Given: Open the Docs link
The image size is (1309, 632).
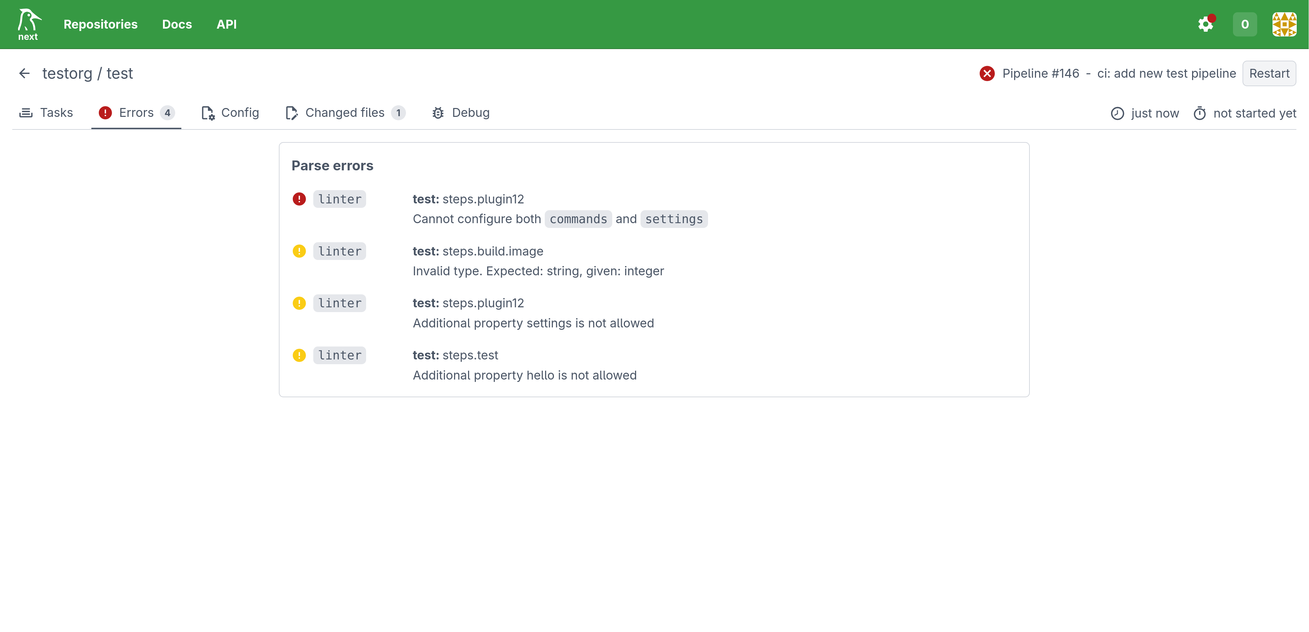Looking at the screenshot, I should click(x=177, y=24).
